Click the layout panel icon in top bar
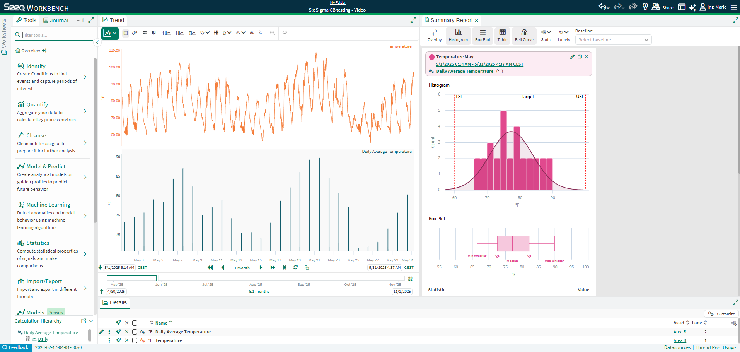This screenshot has width=740, height=352. click(682, 7)
